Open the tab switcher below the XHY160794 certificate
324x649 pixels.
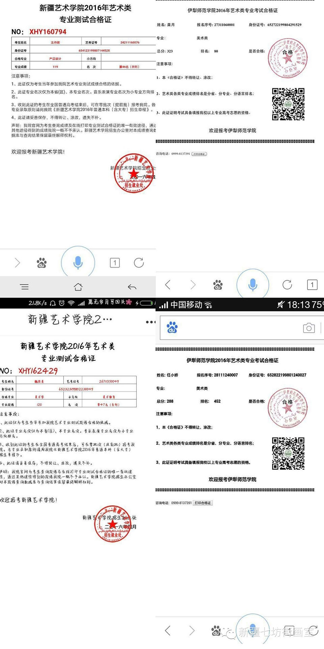coord(115,263)
